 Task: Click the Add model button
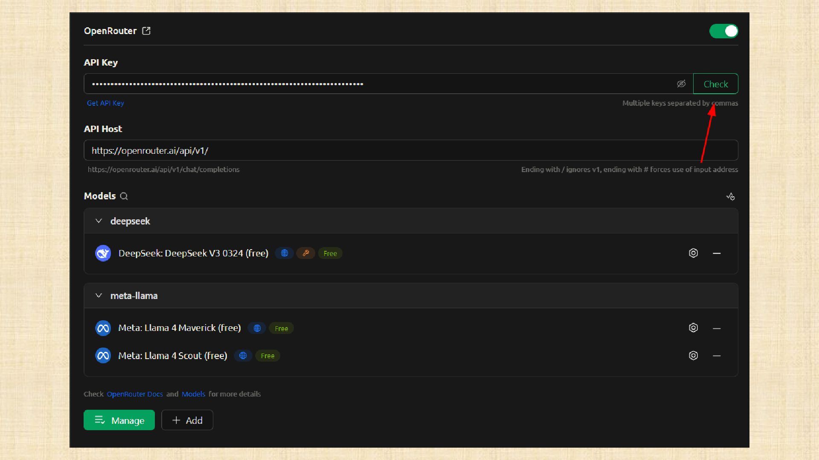click(187, 420)
